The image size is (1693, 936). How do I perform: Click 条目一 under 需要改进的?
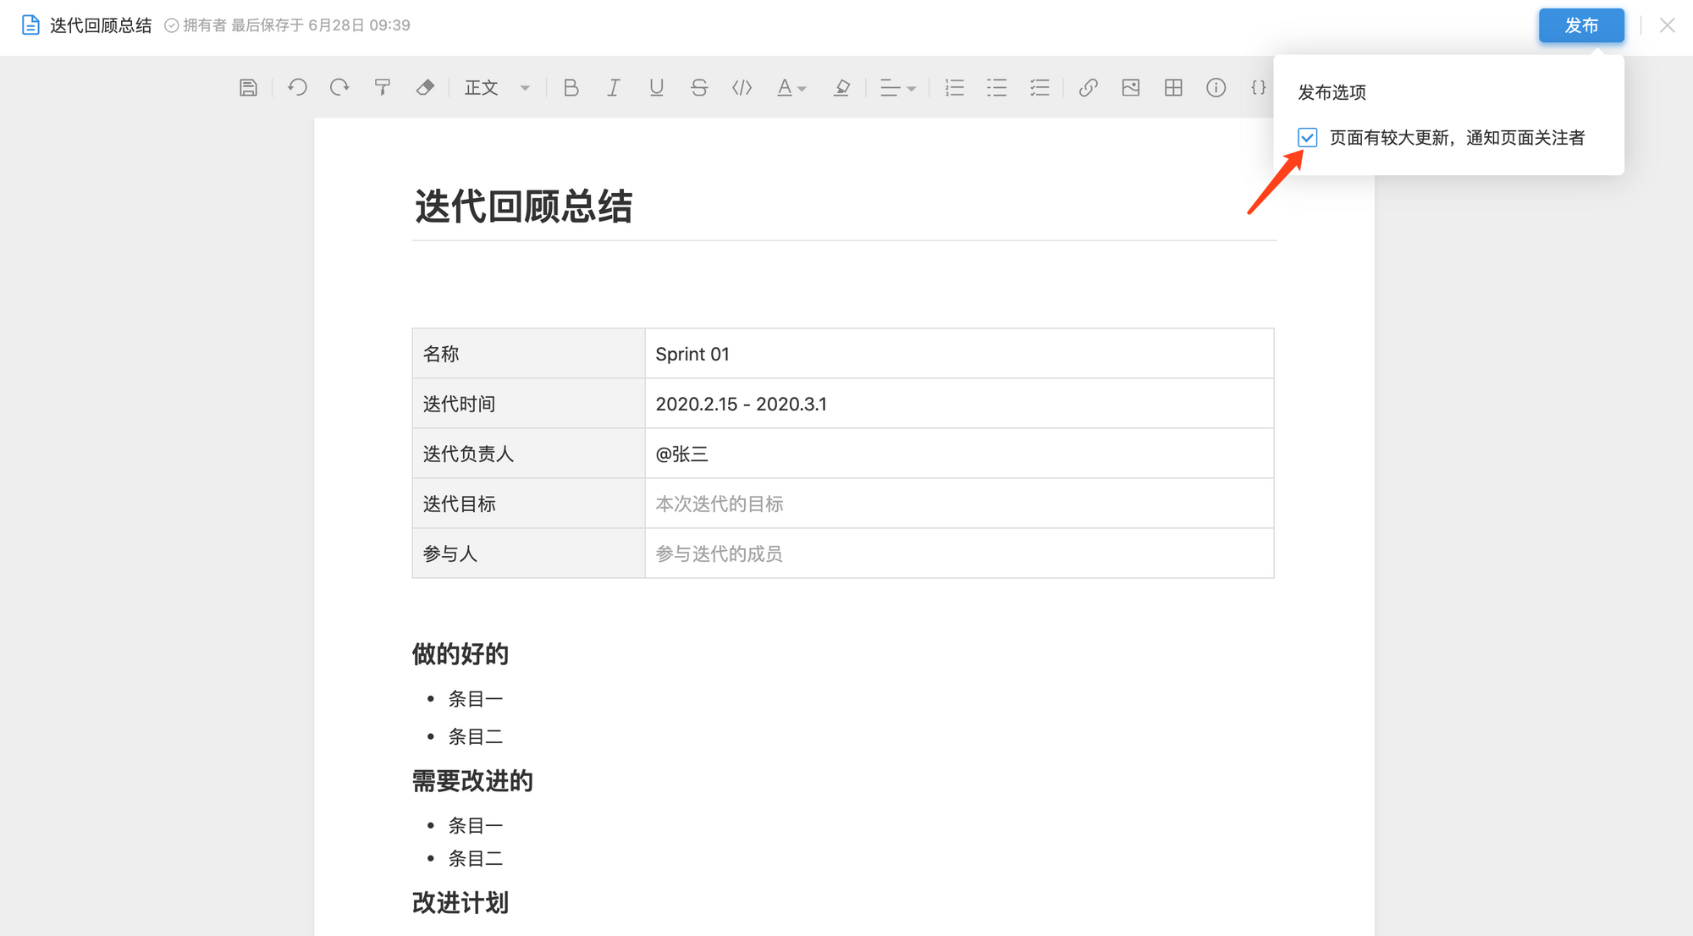[476, 825]
